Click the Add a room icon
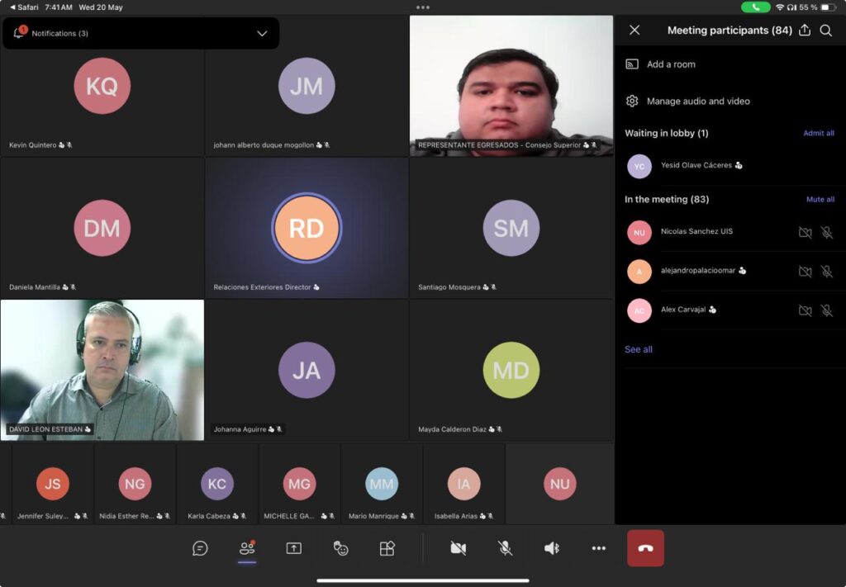This screenshot has height=587, width=846. pyautogui.click(x=632, y=64)
